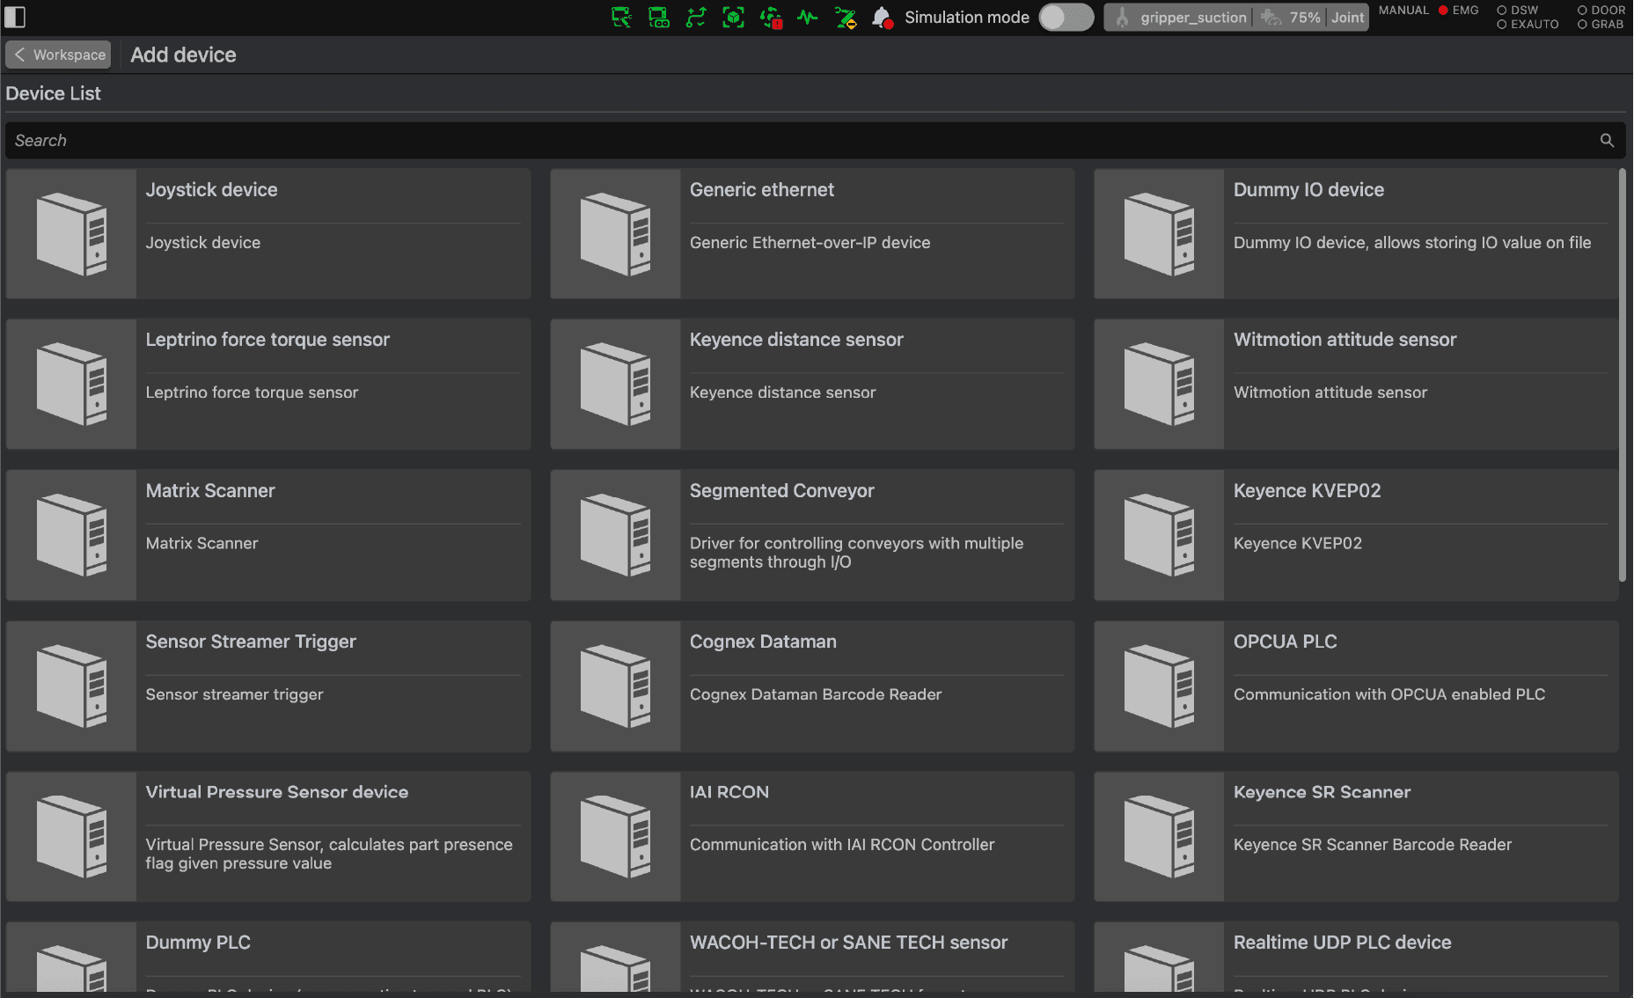Open the 75% speed setting
This screenshot has height=998, width=1634.
1290,18
